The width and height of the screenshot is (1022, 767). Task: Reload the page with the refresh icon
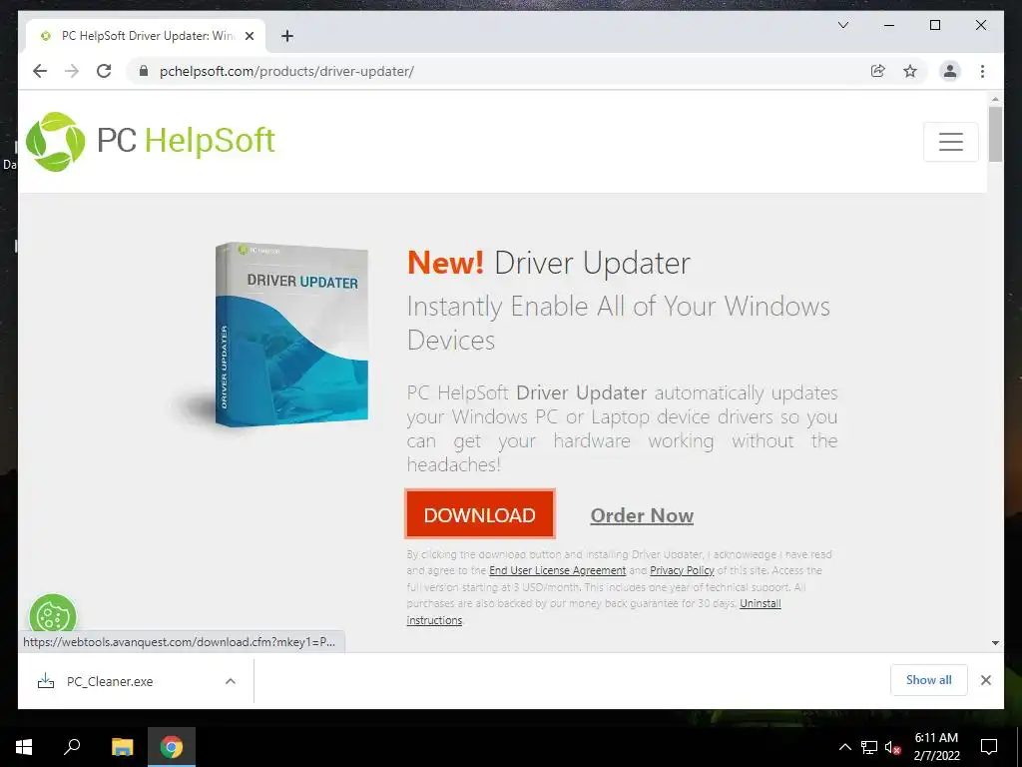pos(104,71)
